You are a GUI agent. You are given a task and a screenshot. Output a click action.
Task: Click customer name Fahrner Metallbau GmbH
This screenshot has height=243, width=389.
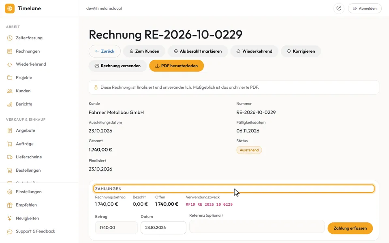(x=116, y=113)
